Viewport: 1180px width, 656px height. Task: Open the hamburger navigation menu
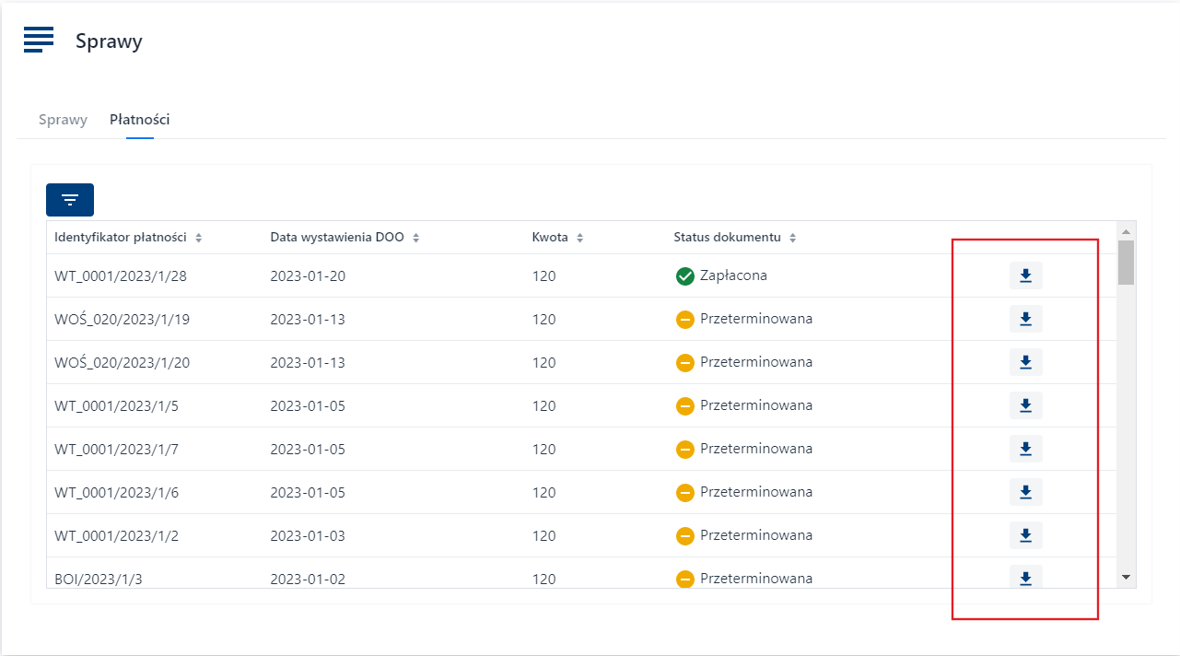click(39, 40)
